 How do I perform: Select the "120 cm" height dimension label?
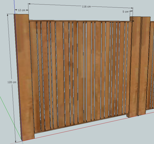click(x=12, y=82)
